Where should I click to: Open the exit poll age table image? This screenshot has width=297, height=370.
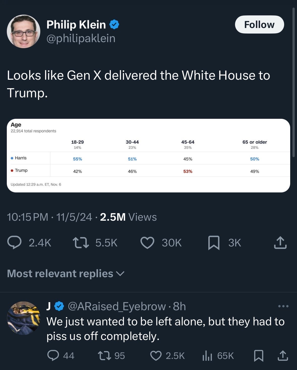(148, 155)
